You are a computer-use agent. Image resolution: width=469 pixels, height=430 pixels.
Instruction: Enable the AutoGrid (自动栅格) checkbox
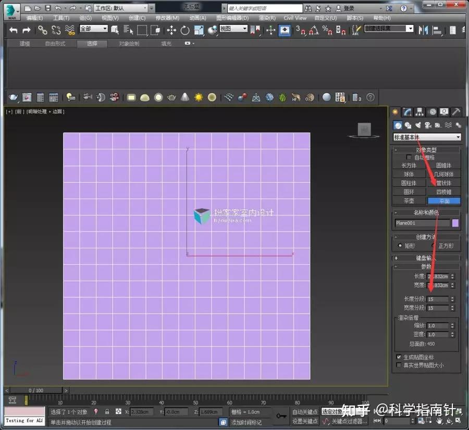click(x=409, y=156)
